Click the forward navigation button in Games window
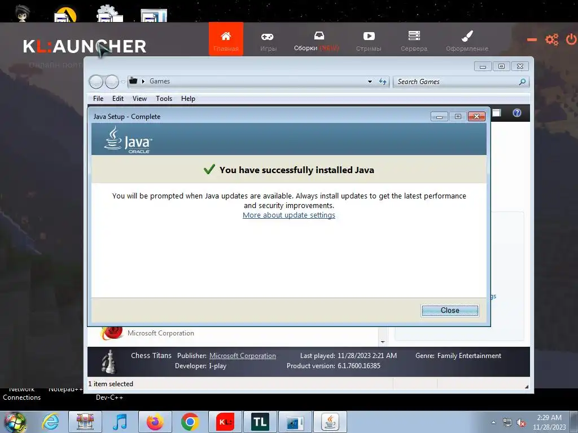The height and width of the screenshot is (433, 578). tap(112, 82)
